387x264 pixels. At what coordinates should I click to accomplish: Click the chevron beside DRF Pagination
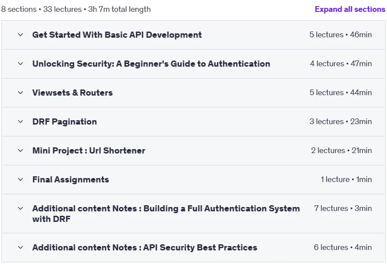tap(21, 122)
